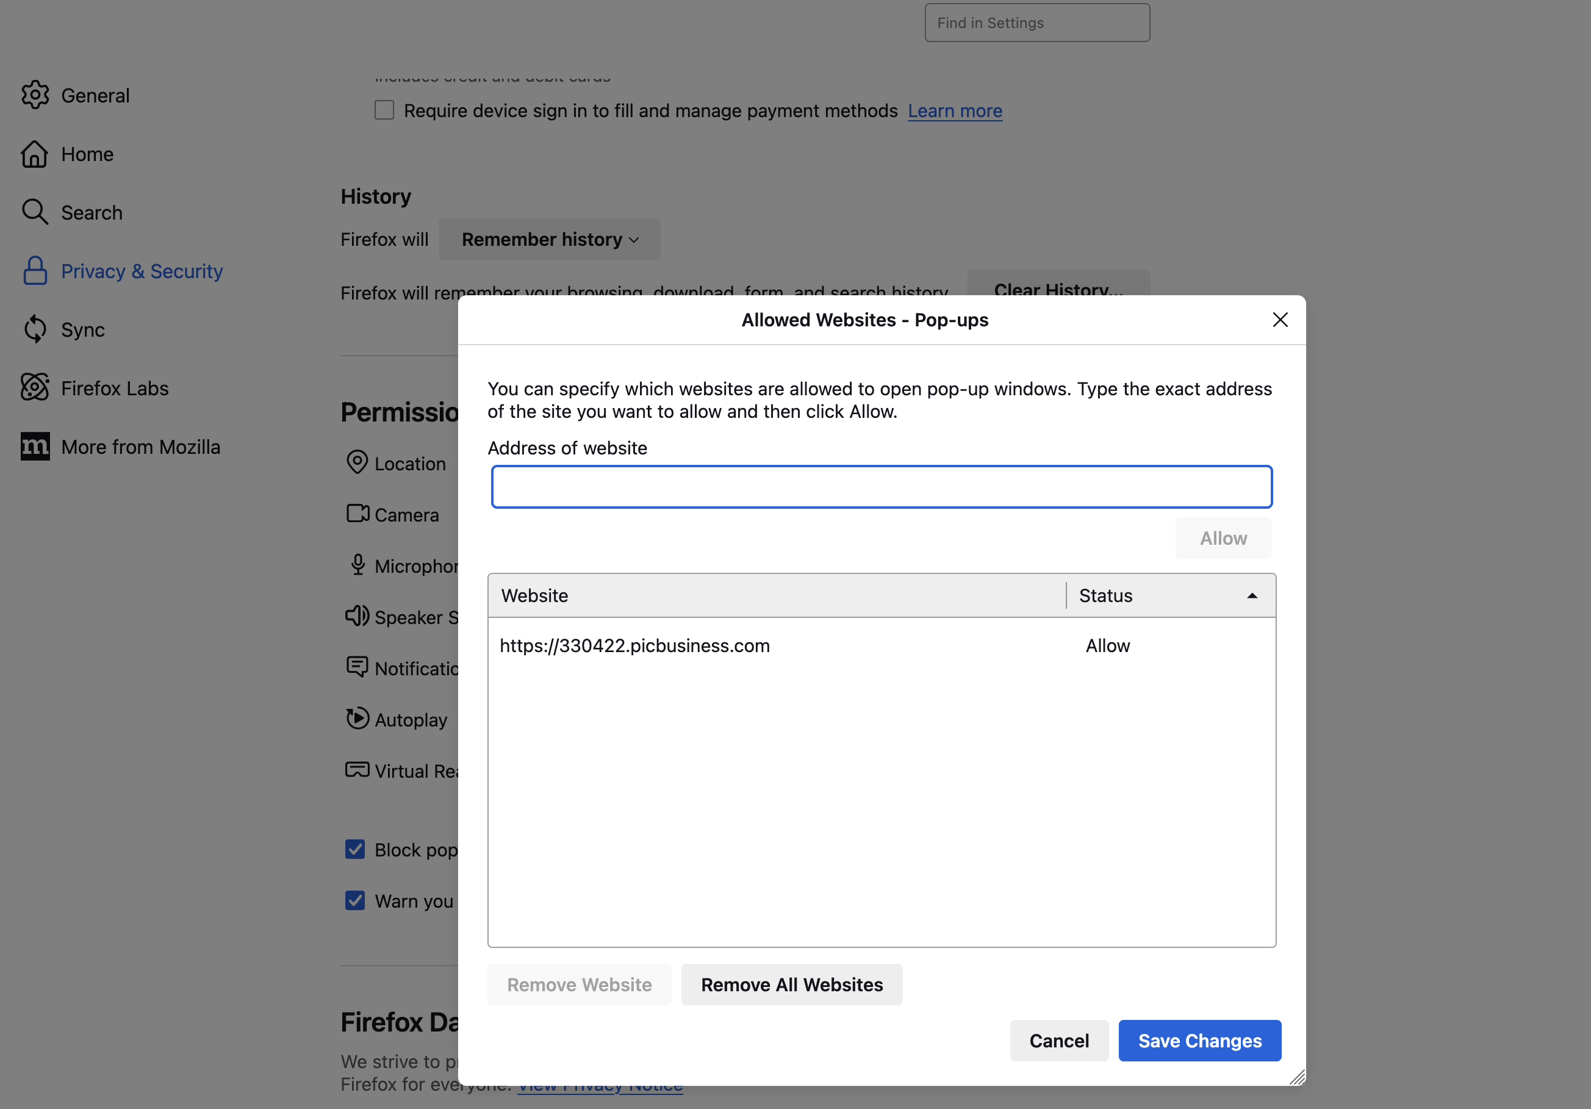Click Remove All Websites button

[x=791, y=985]
